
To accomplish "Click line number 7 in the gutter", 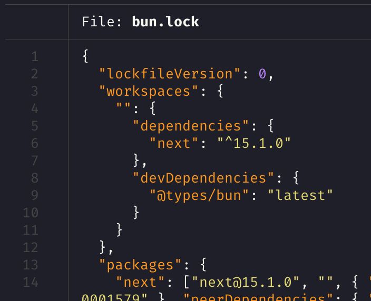I will [x=35, y=160].
